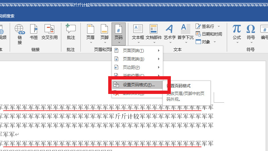Open the Header (页眉) gallery
268x151 pixels.
tap(90, 34)
